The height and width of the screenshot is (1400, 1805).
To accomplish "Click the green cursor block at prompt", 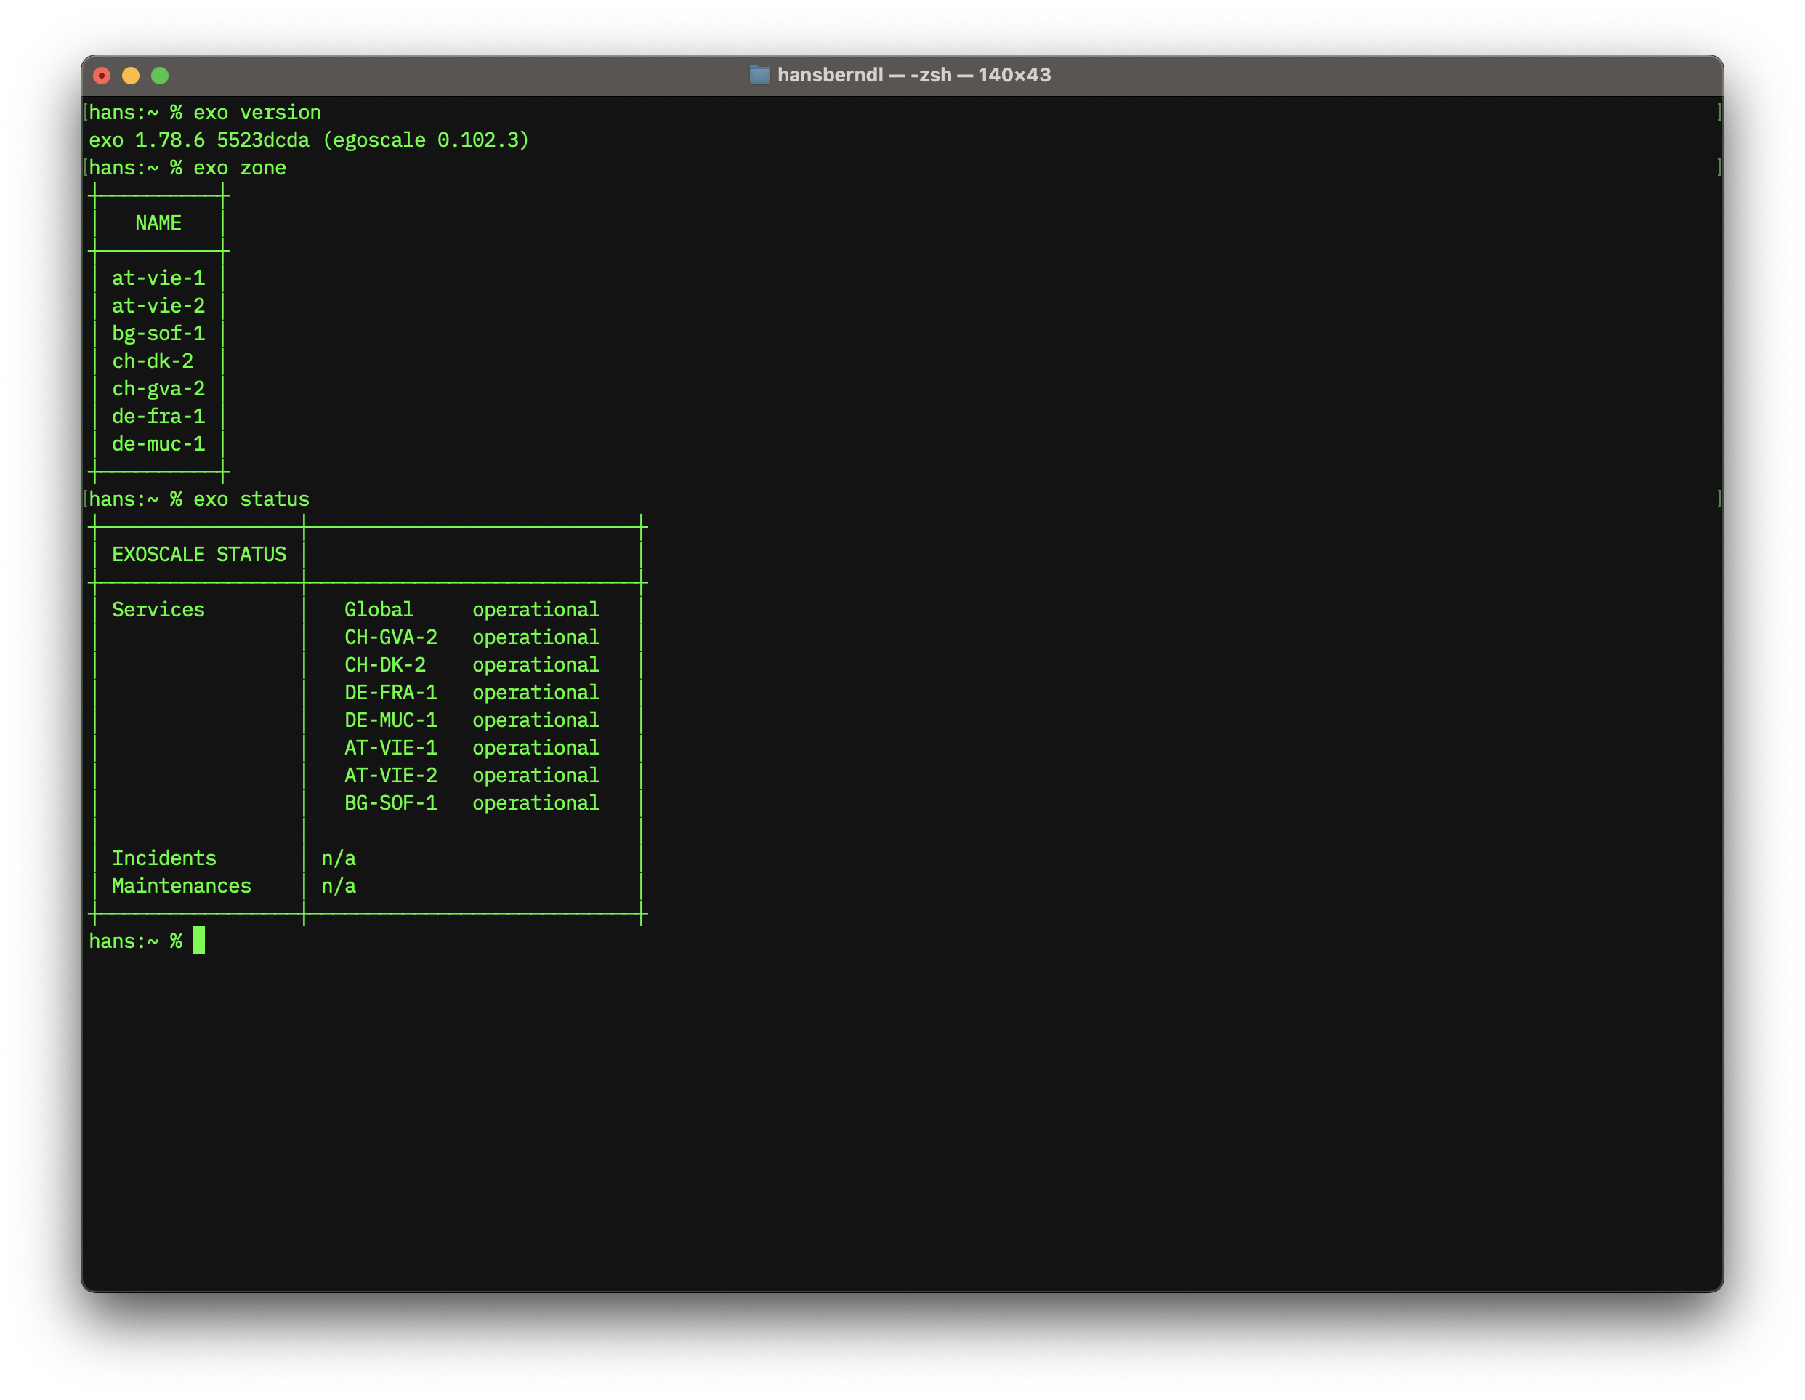I will click(x=199, y=940).
